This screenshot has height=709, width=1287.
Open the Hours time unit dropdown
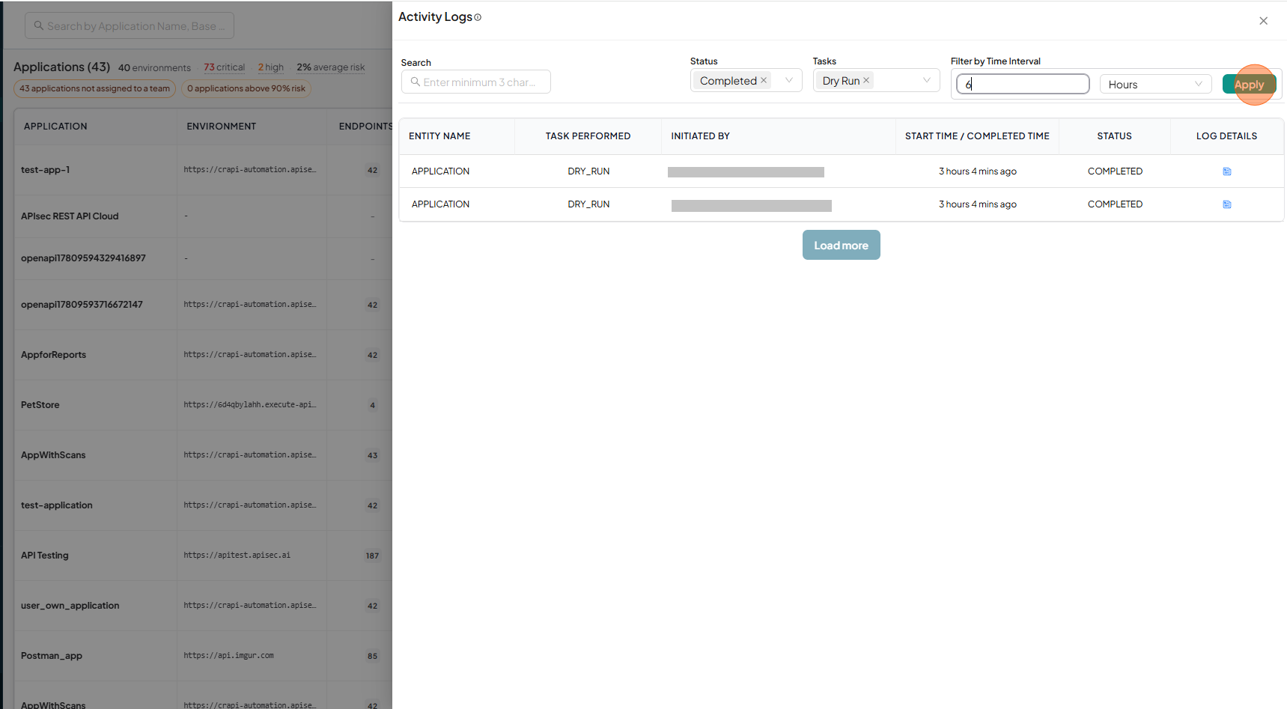tap(1155, 85)
